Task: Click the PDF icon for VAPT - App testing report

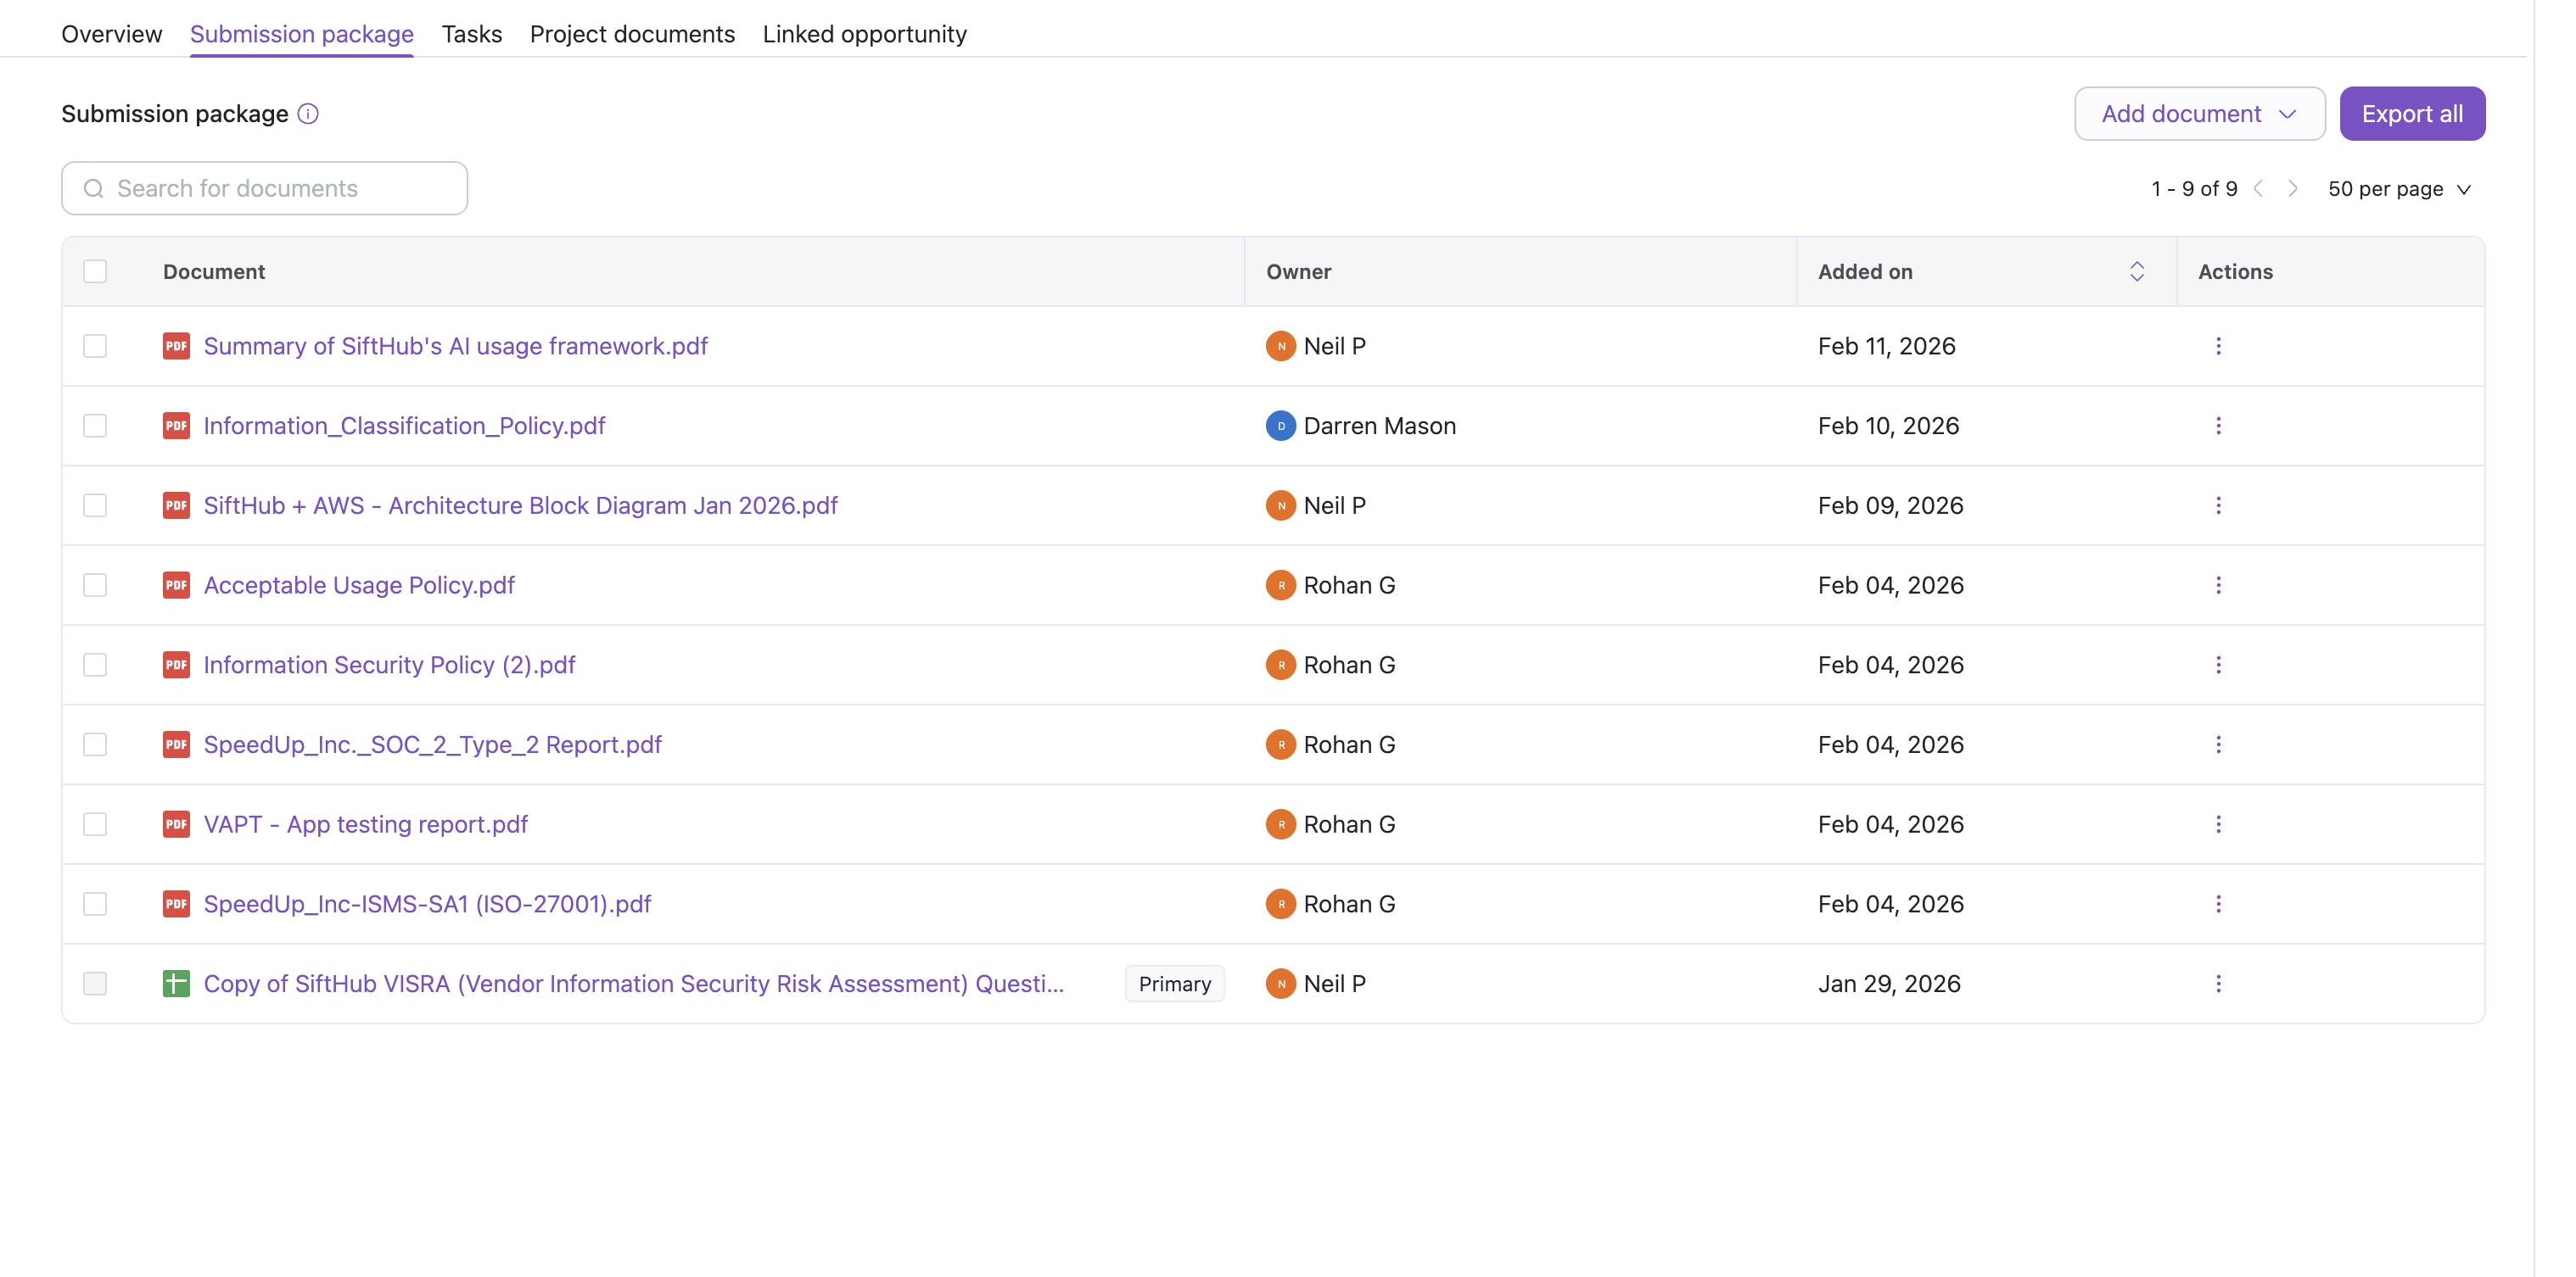Action: click(176, 824)
